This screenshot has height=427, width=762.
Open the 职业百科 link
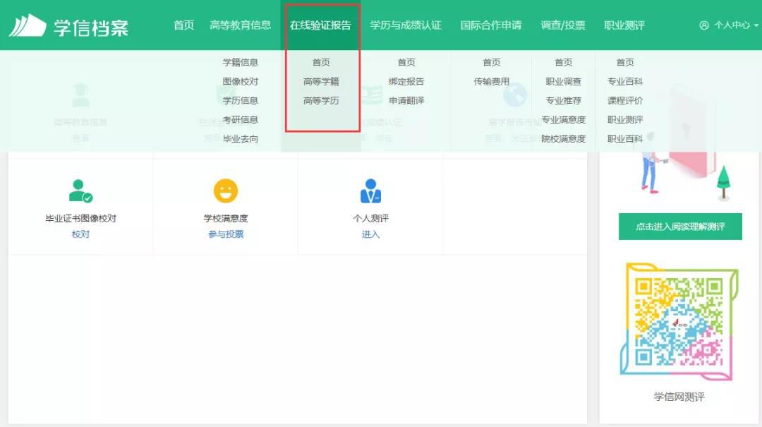(627, 139)
